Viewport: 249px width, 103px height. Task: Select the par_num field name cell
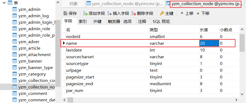[x=107, y=91]
